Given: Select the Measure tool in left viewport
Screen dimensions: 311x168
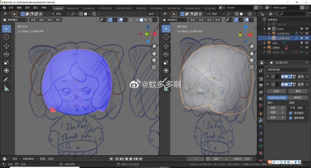Looking at the screenshot, I should pyautogui.click(x=6, y=88).
